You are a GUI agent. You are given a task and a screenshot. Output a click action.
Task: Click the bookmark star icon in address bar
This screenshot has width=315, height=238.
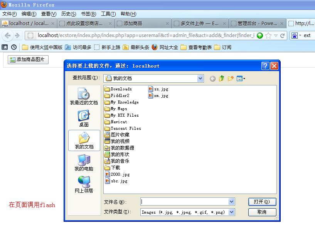pyautogui.click(x=268, y=36)
